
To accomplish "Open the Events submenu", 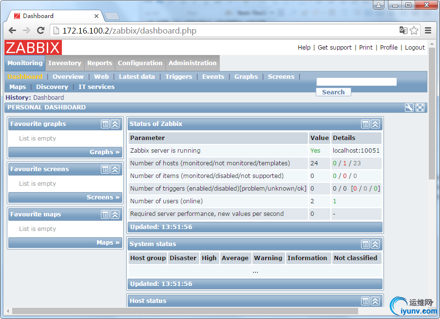I will click(x=213, y=77).
